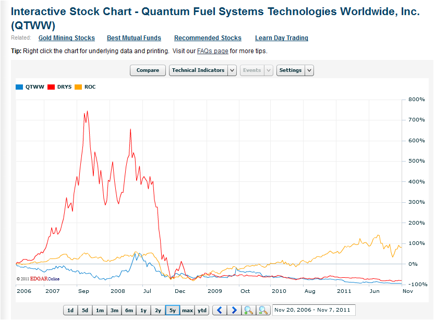Click the 2006 x-axis label

click(x=24, y=291)
